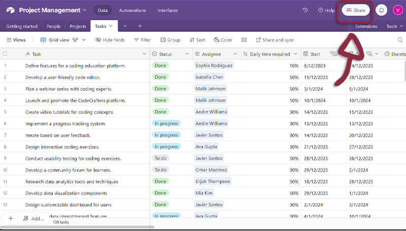Screen dimensions: 406x231
Task: Open the Views sidebar toggle
Action: 16,40
